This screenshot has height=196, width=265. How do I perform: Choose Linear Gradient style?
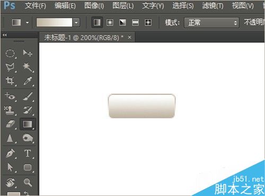(97, 22)
